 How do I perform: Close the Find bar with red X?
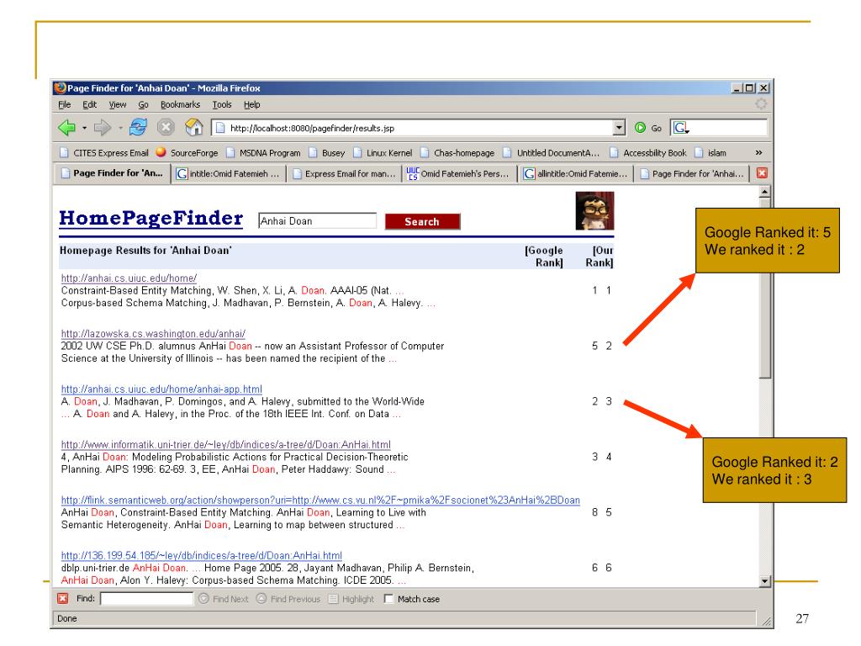pyautogui.click(x=62, y=599)
